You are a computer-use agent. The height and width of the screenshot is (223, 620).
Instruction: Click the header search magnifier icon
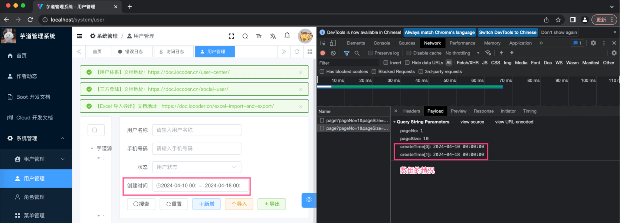[x=245, y=36]
